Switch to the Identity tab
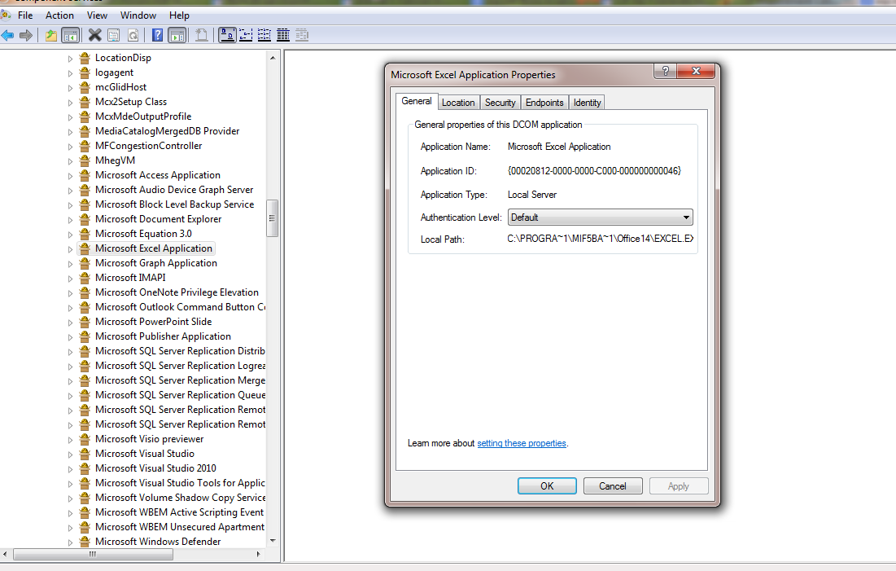 tap(587, 103)
